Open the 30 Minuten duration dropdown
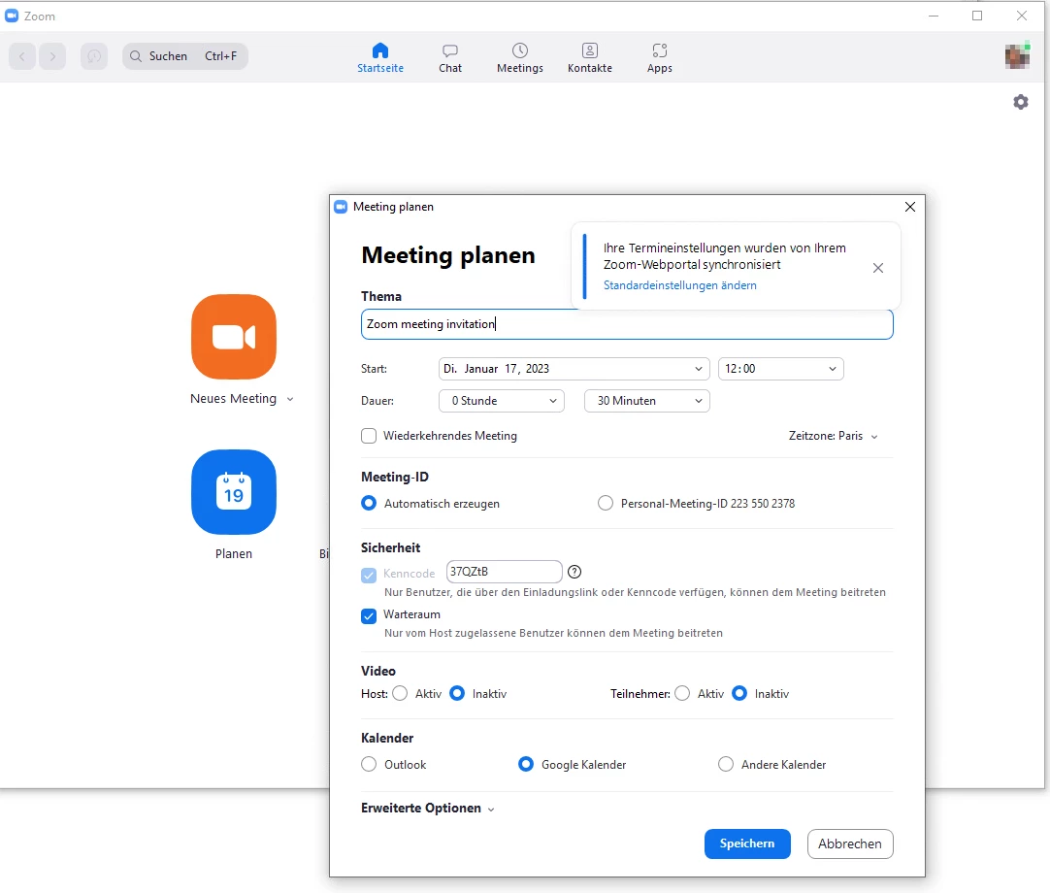Screen dimensions: 1050x893 click(x=647, y=401)
